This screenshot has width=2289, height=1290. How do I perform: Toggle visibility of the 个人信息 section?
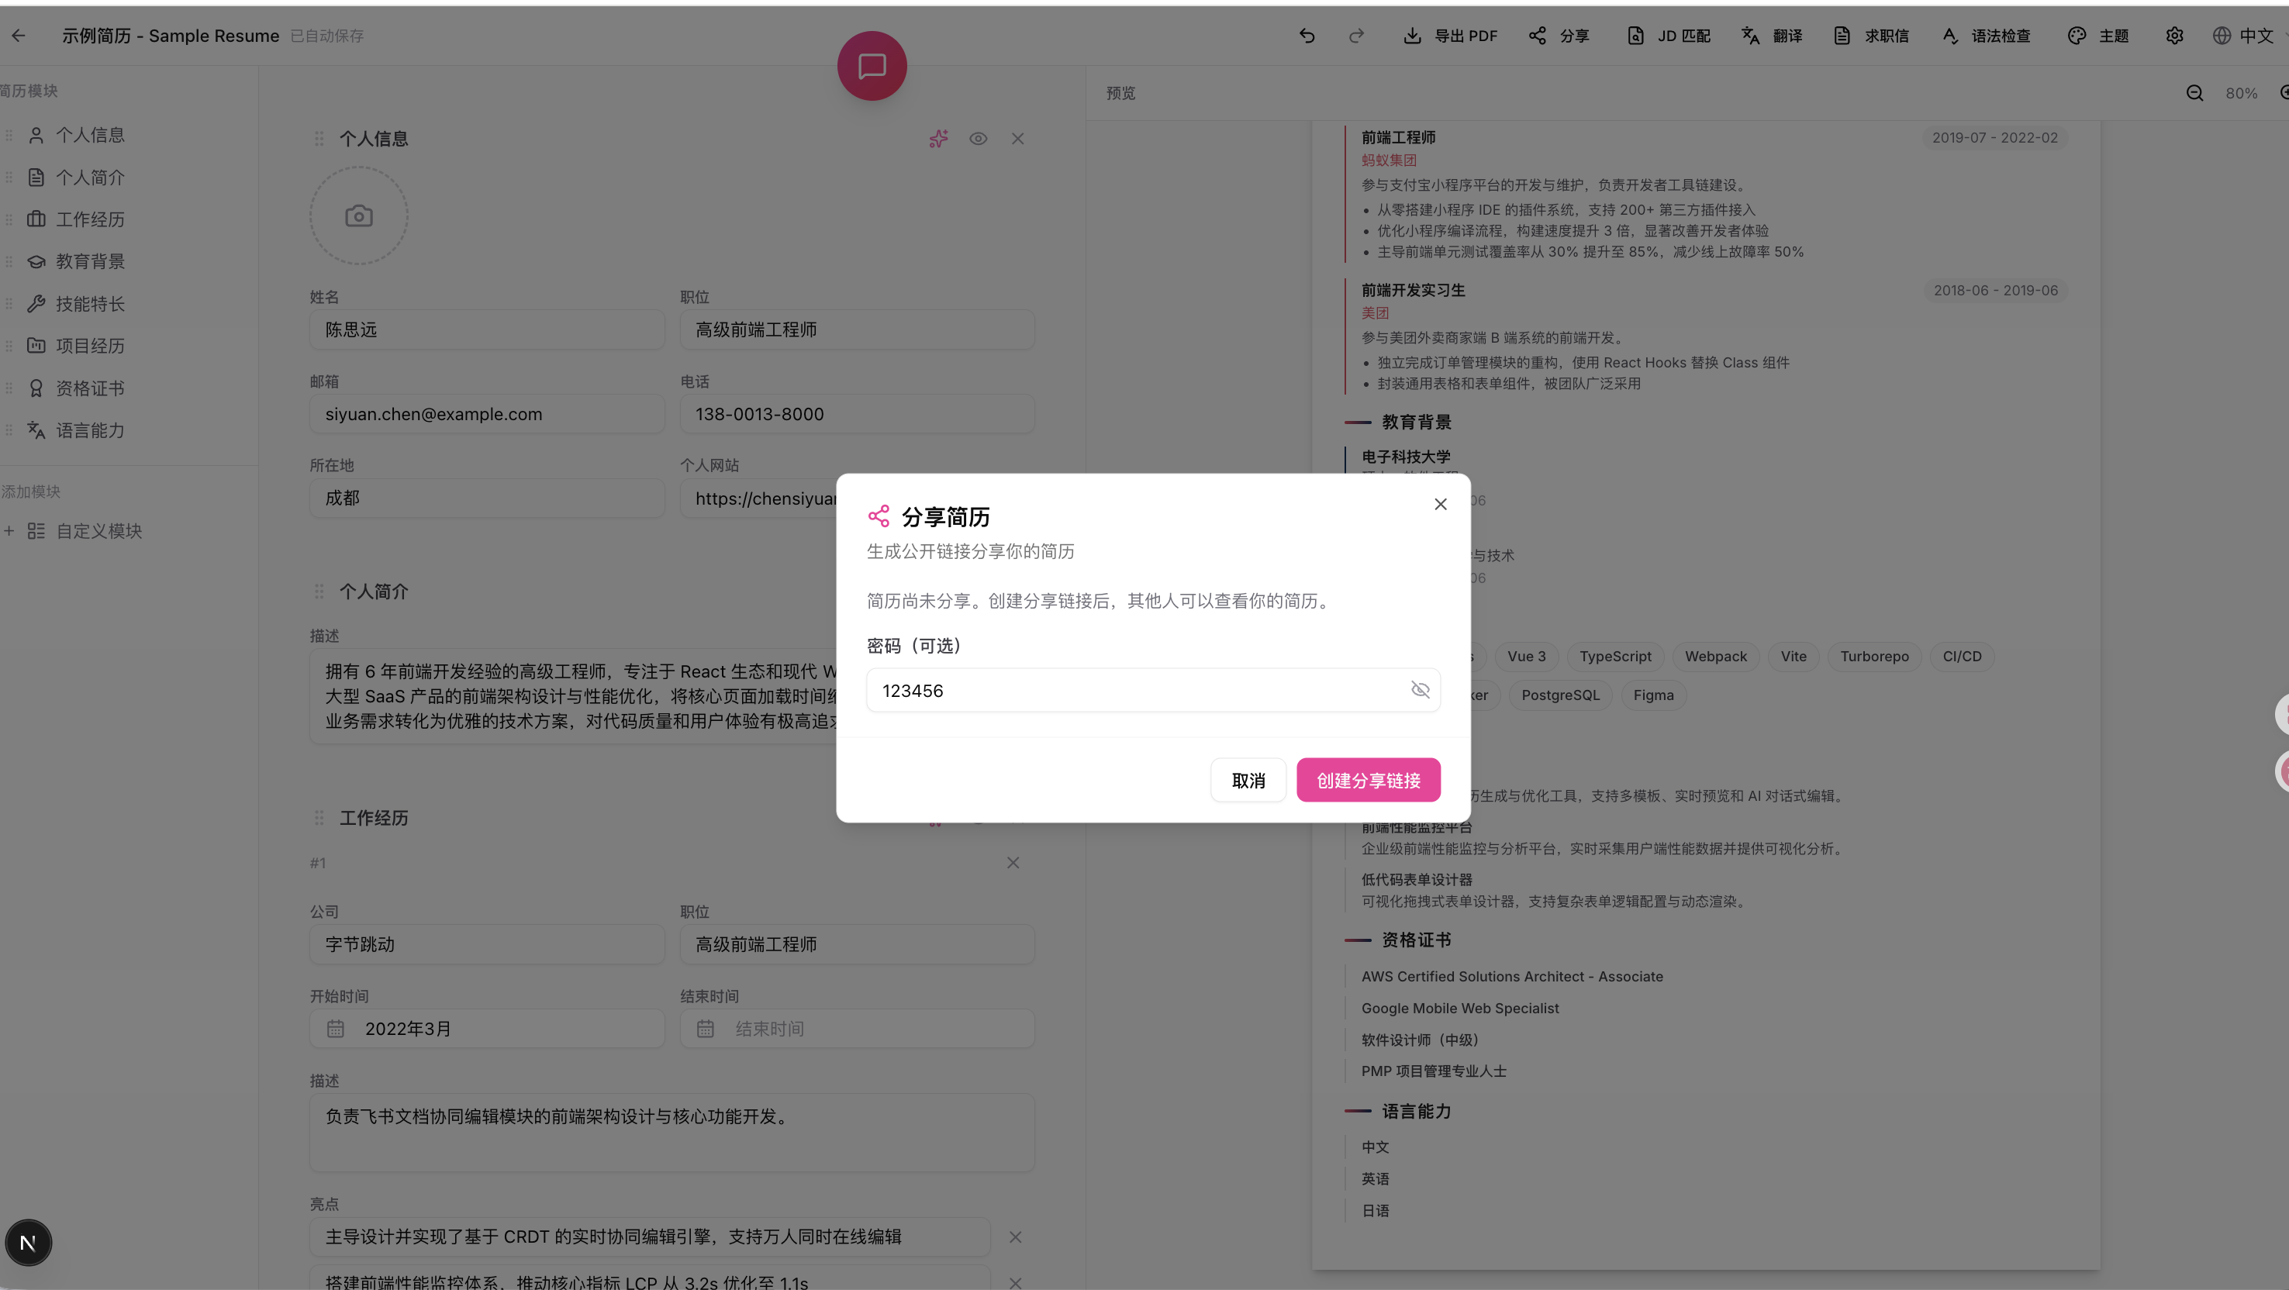click(x=979, y=139)
